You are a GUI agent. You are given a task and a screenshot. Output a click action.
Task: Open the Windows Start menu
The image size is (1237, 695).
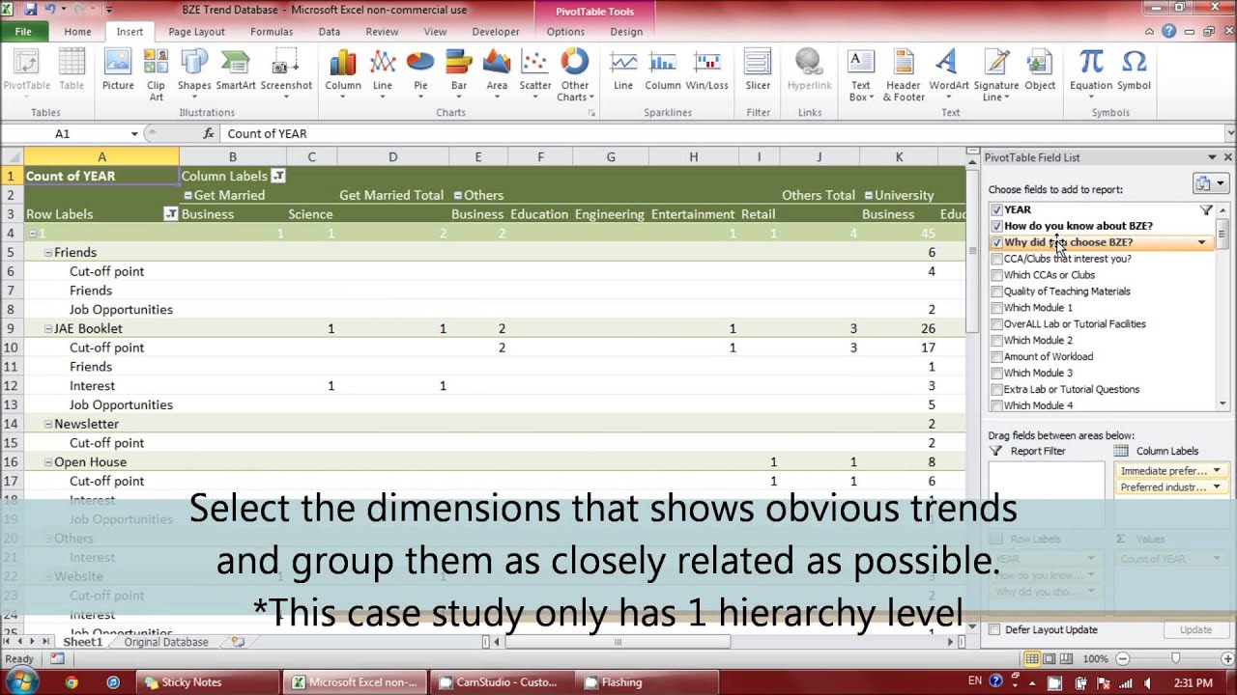click(x=21, y=681)
